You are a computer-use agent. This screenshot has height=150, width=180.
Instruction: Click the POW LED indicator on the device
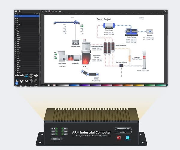point(54,128)
